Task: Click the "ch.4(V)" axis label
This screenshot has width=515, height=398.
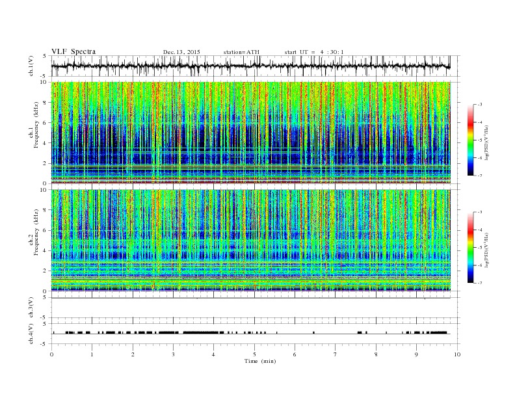Action: (x=31, y=334)
